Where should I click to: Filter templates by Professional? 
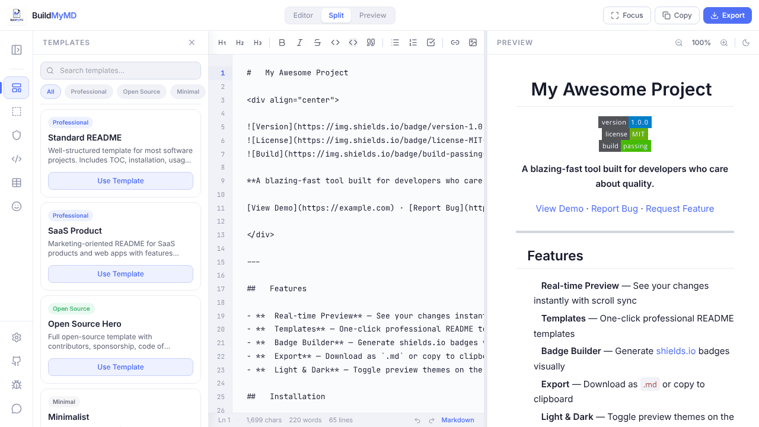[x=89, y=92]
